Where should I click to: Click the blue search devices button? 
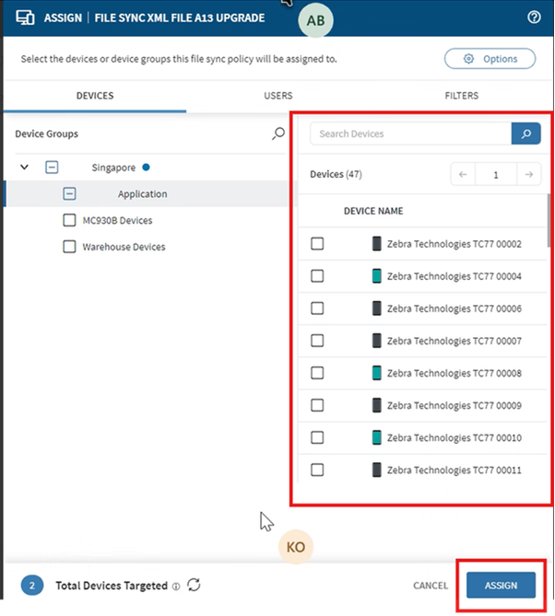point(525,134)
